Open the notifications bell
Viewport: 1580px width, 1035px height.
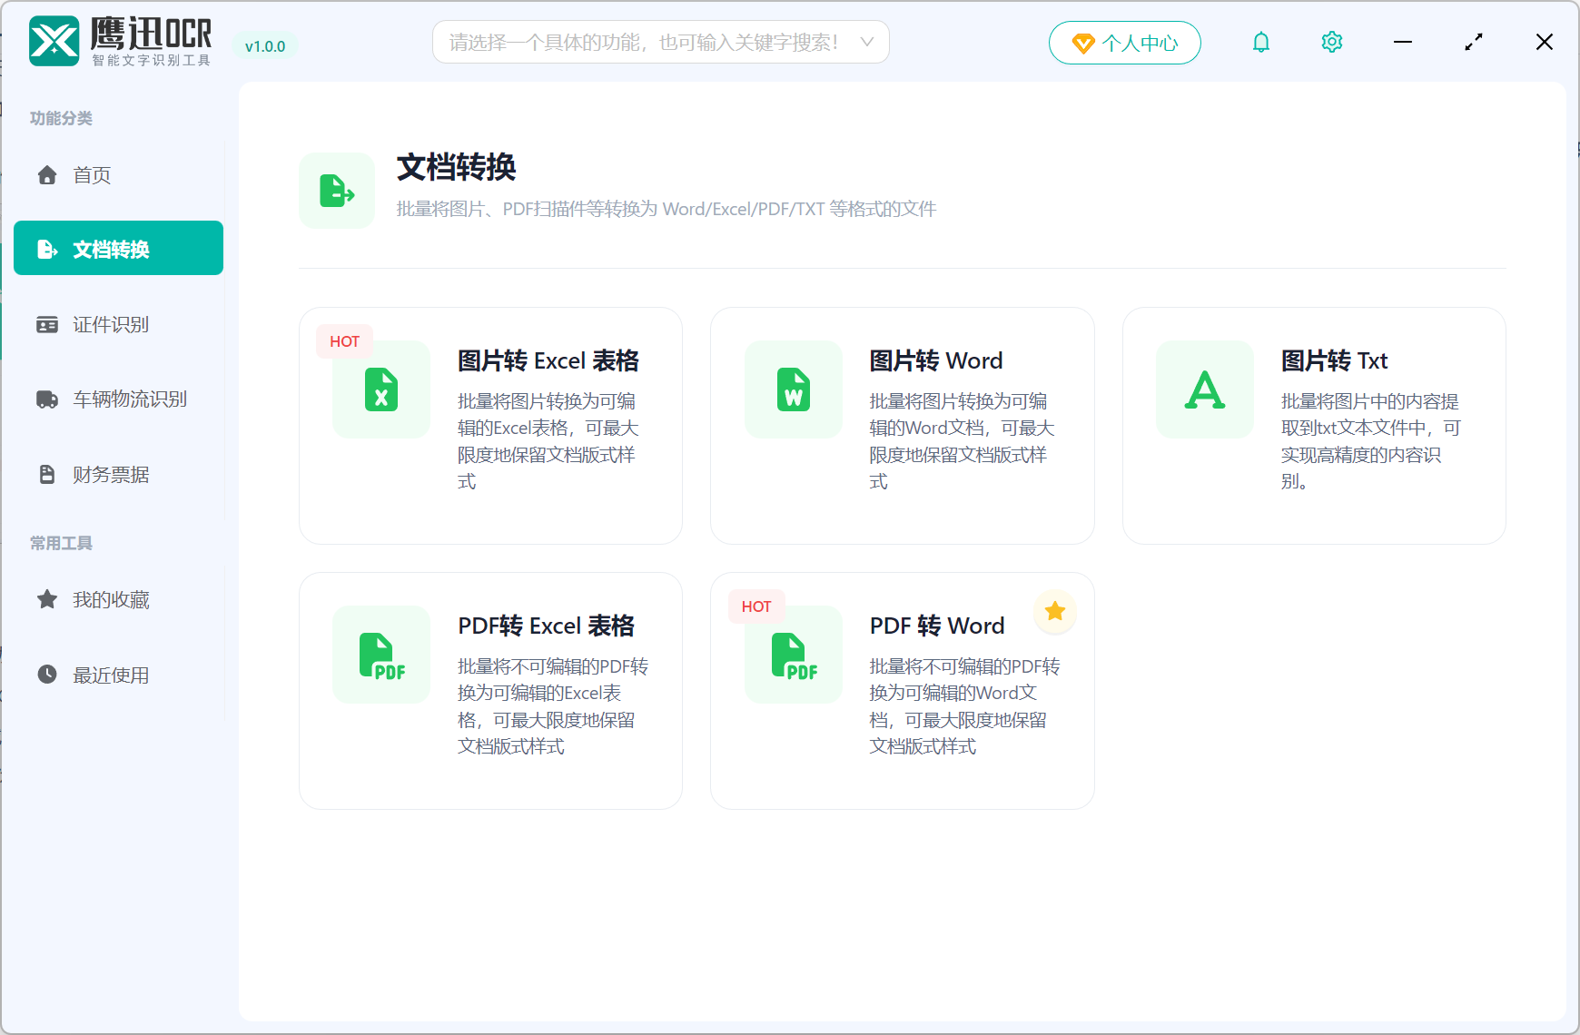pos(1260,42)
